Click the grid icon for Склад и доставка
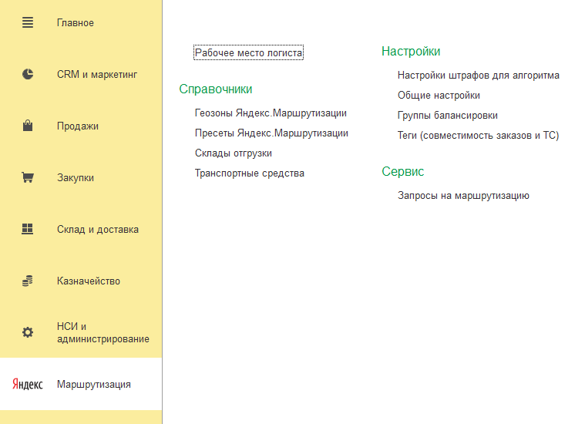Viewport: 585px width, 424px height. [28, 229]
